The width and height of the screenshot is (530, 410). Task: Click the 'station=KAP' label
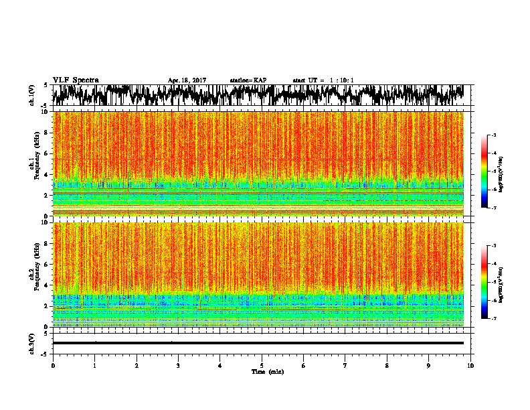click(248, 80)
